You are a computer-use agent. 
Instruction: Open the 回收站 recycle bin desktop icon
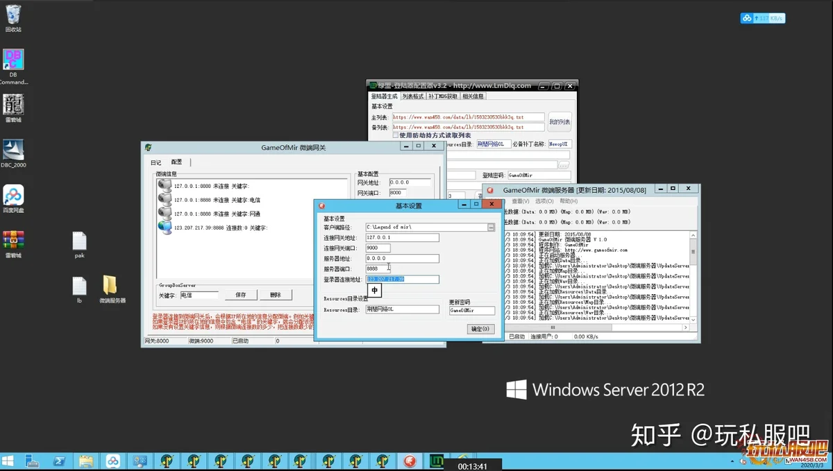click(x=13, y=19)
